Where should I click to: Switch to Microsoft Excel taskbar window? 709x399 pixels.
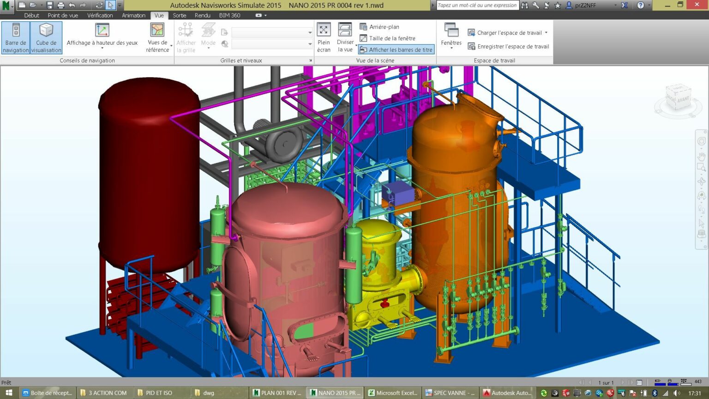coord(393,393)
